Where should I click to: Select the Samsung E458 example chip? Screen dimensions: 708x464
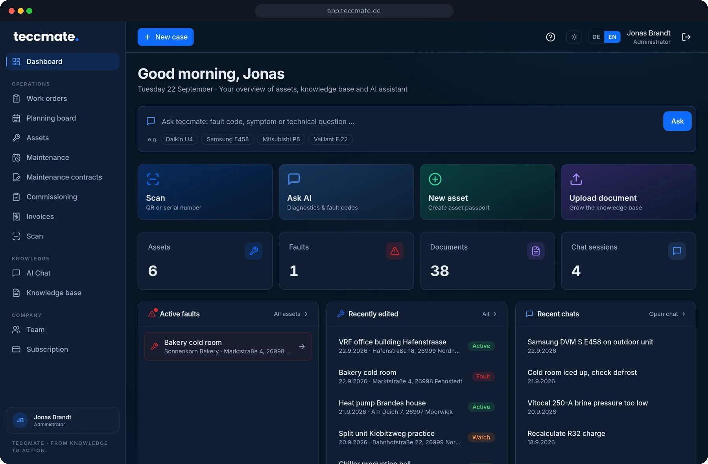(x=228, y=139)
